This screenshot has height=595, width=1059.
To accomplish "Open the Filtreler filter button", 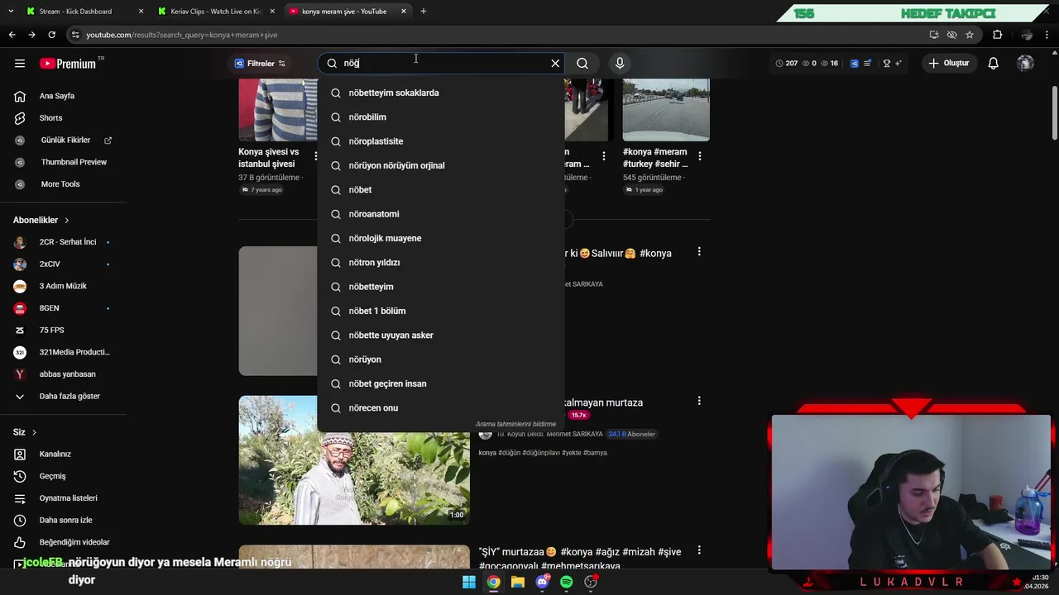I will [260, 64].
